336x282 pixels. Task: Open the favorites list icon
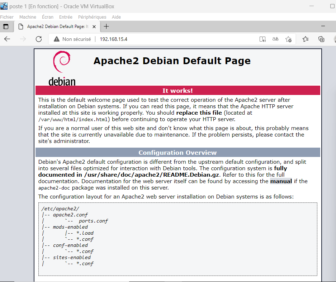point(306,39)
